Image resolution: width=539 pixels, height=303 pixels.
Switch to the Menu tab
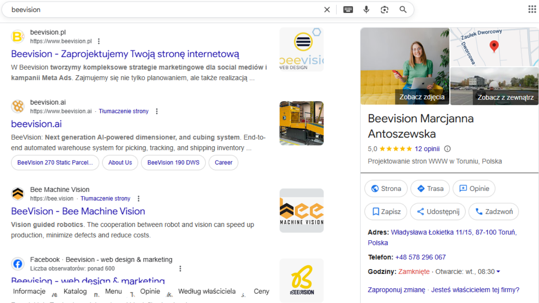click(113, 291)
